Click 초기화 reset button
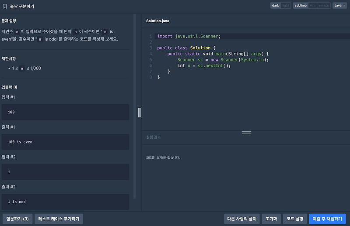This screenshot has height=226, width=350. (x=271, y=219)
